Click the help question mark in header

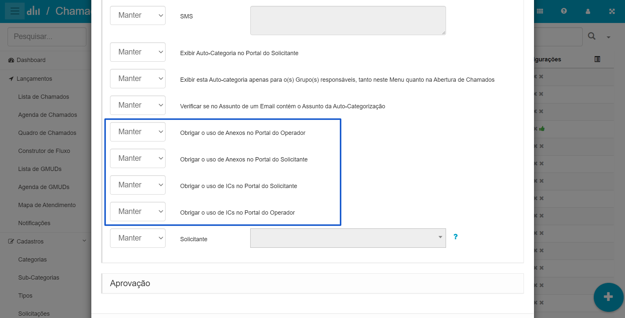click(x=564, y=11)
